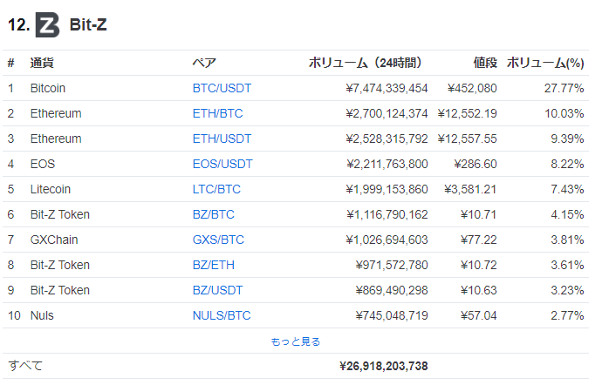Screen dimensions: 602x385
Task: Expand the list with もっと見る
Action: pos(296,341)
